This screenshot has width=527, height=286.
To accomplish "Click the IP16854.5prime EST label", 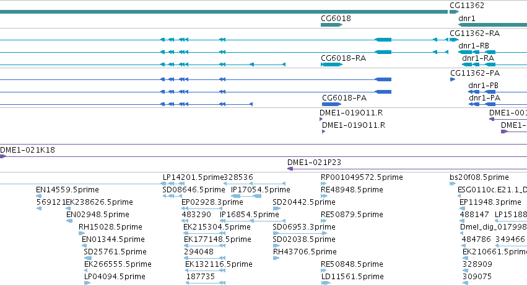I will 250,215.
